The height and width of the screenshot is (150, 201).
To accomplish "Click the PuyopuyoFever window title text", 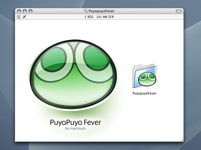I will [x=101, y=11].
